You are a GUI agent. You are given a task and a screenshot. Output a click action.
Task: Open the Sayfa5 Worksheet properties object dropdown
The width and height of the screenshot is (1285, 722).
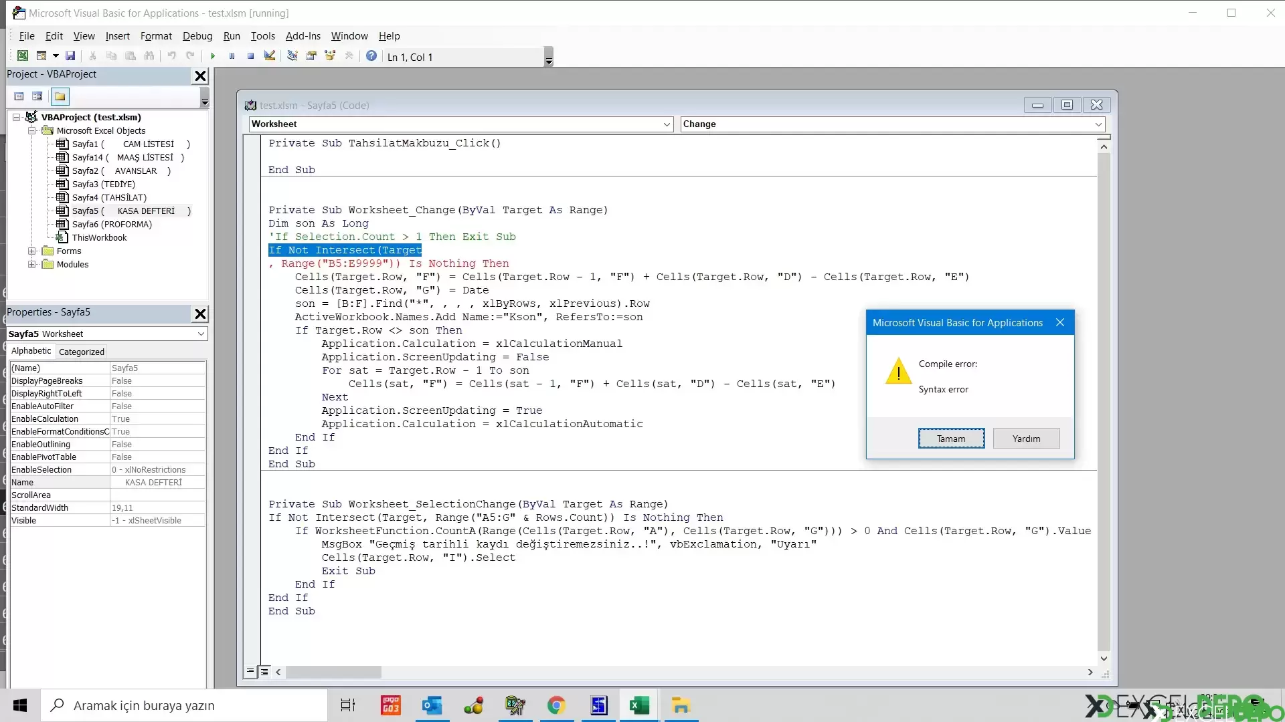201,334
